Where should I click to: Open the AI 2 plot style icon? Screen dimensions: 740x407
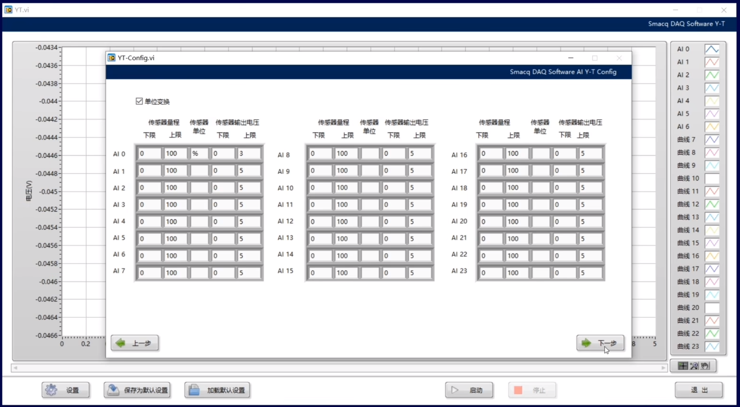712,75
